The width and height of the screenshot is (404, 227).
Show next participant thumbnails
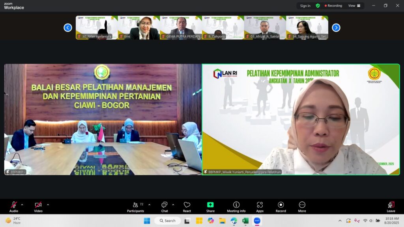(336, 28)
